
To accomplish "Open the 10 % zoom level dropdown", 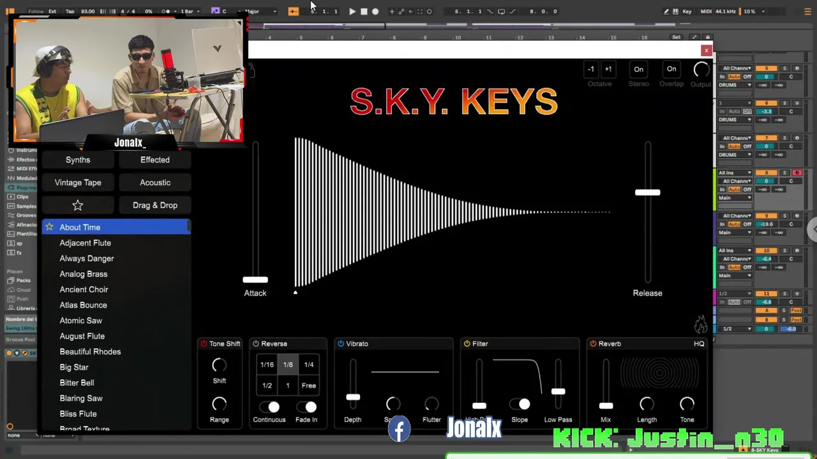I will click(753, 11).
